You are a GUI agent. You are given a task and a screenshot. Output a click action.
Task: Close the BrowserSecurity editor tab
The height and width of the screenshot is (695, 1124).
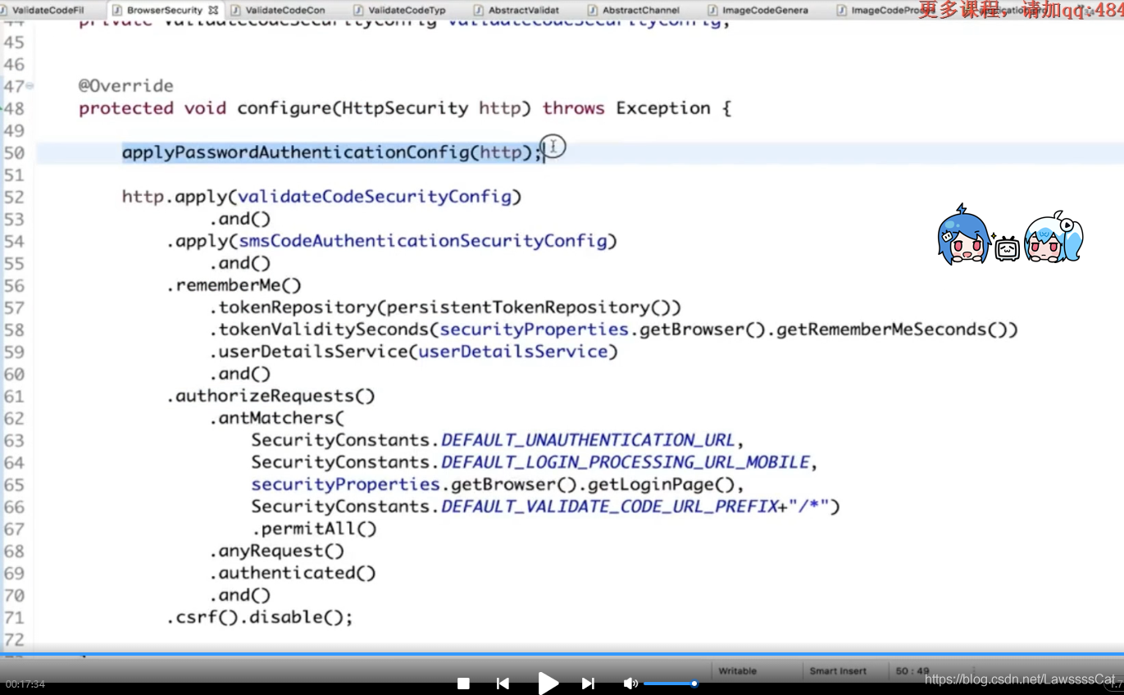tap(214, 10)
